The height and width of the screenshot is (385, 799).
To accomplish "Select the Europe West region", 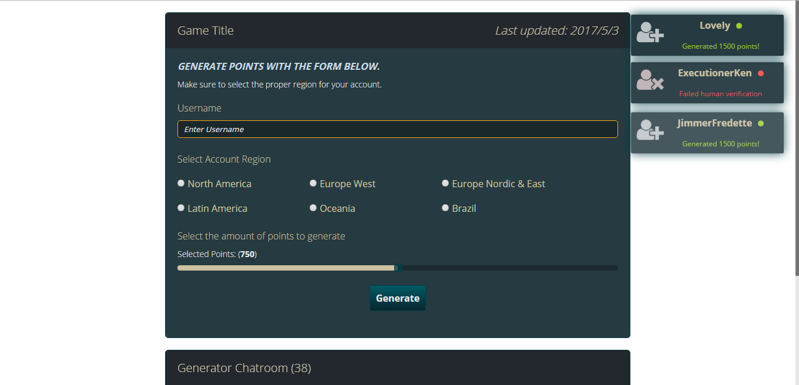I will [313, 183].
